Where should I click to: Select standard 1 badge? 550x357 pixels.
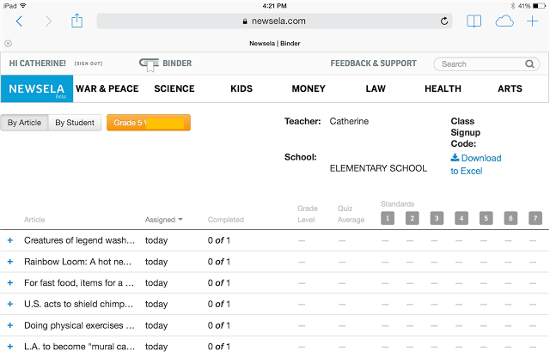coord(388,218)
